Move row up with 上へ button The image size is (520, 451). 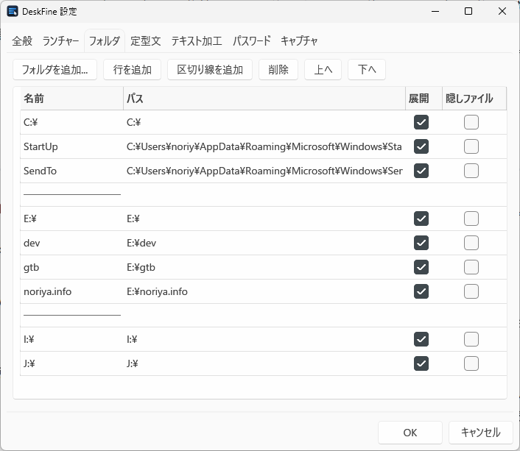(323, 70)
